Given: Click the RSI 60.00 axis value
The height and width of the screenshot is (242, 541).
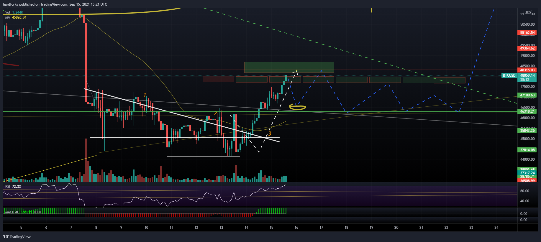Looking at the screenshot, I should (x=524, y=191).
